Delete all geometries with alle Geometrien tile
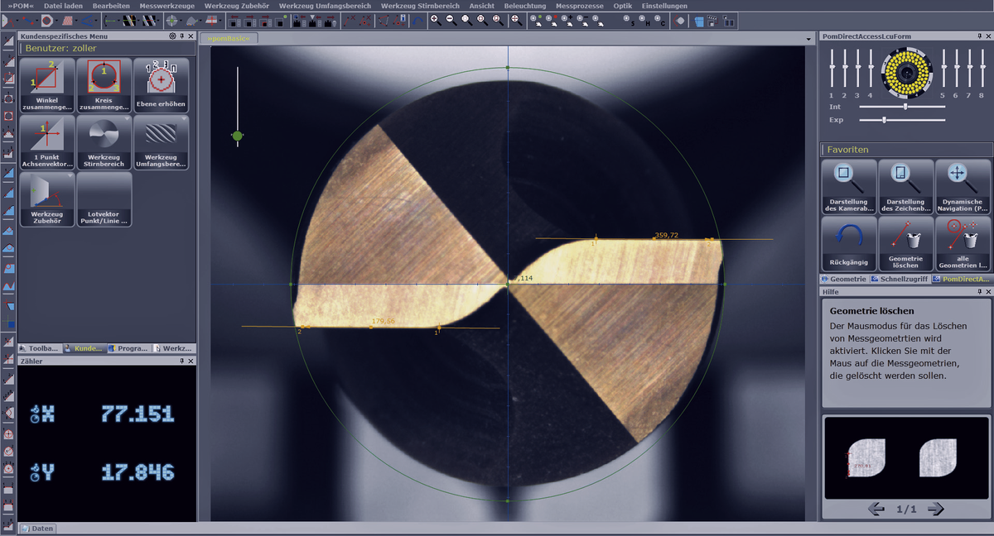The width and height of the screenshot is (994, 536). 963,243
